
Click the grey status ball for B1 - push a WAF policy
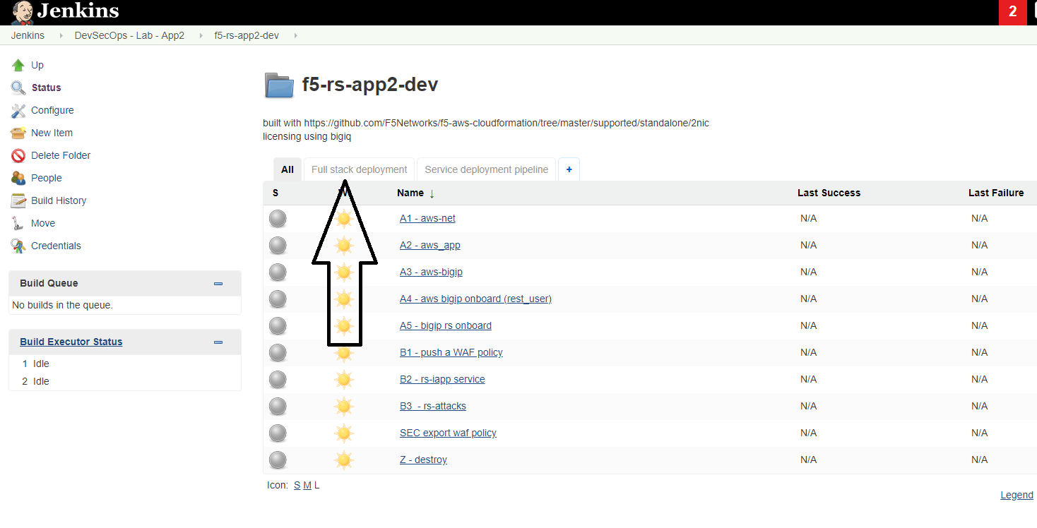278,352
